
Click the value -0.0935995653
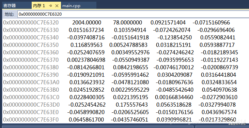pyautogui.click(x=175, y=60)
